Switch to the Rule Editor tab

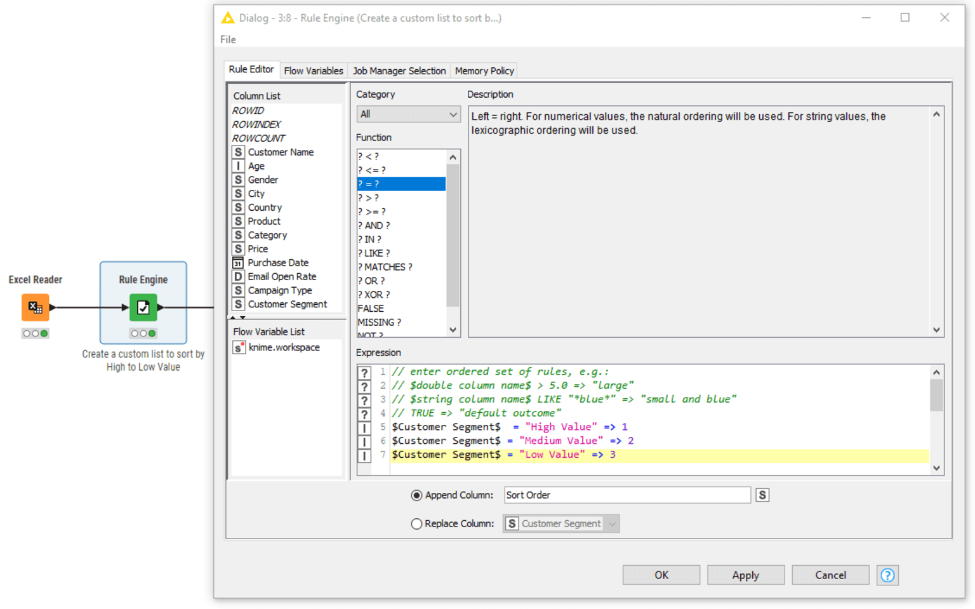[x=251, y=69]
